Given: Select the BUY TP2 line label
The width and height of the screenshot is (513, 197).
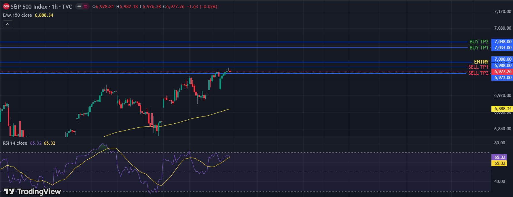Looking at the screenshot, I should click(x=479, y=42).
